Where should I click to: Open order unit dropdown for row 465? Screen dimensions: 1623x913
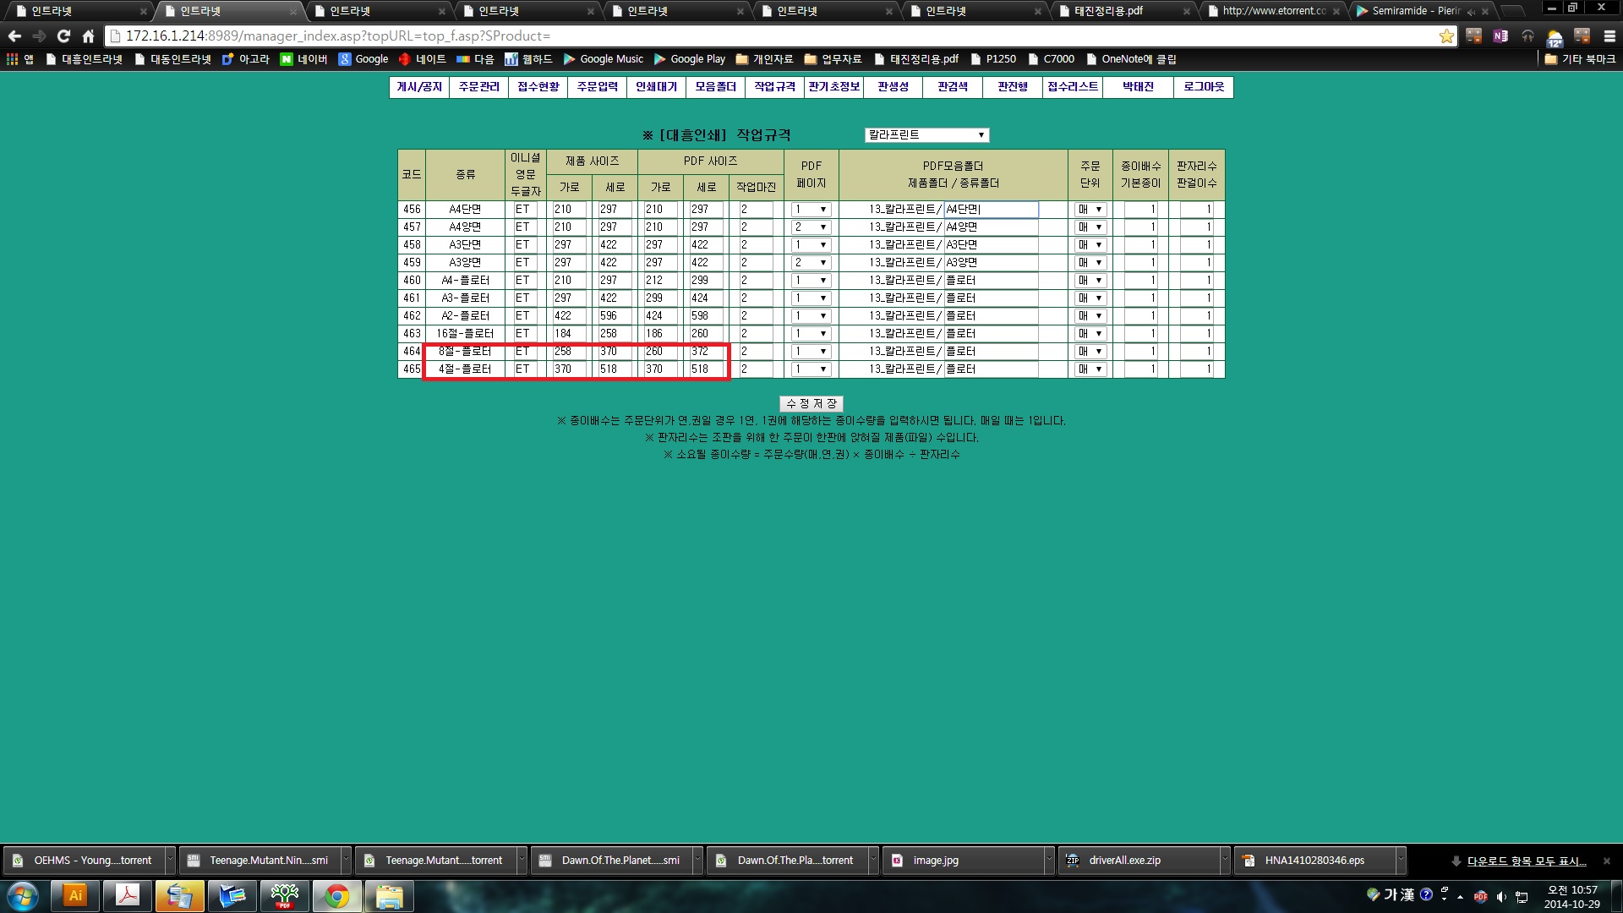point(1090,369)
